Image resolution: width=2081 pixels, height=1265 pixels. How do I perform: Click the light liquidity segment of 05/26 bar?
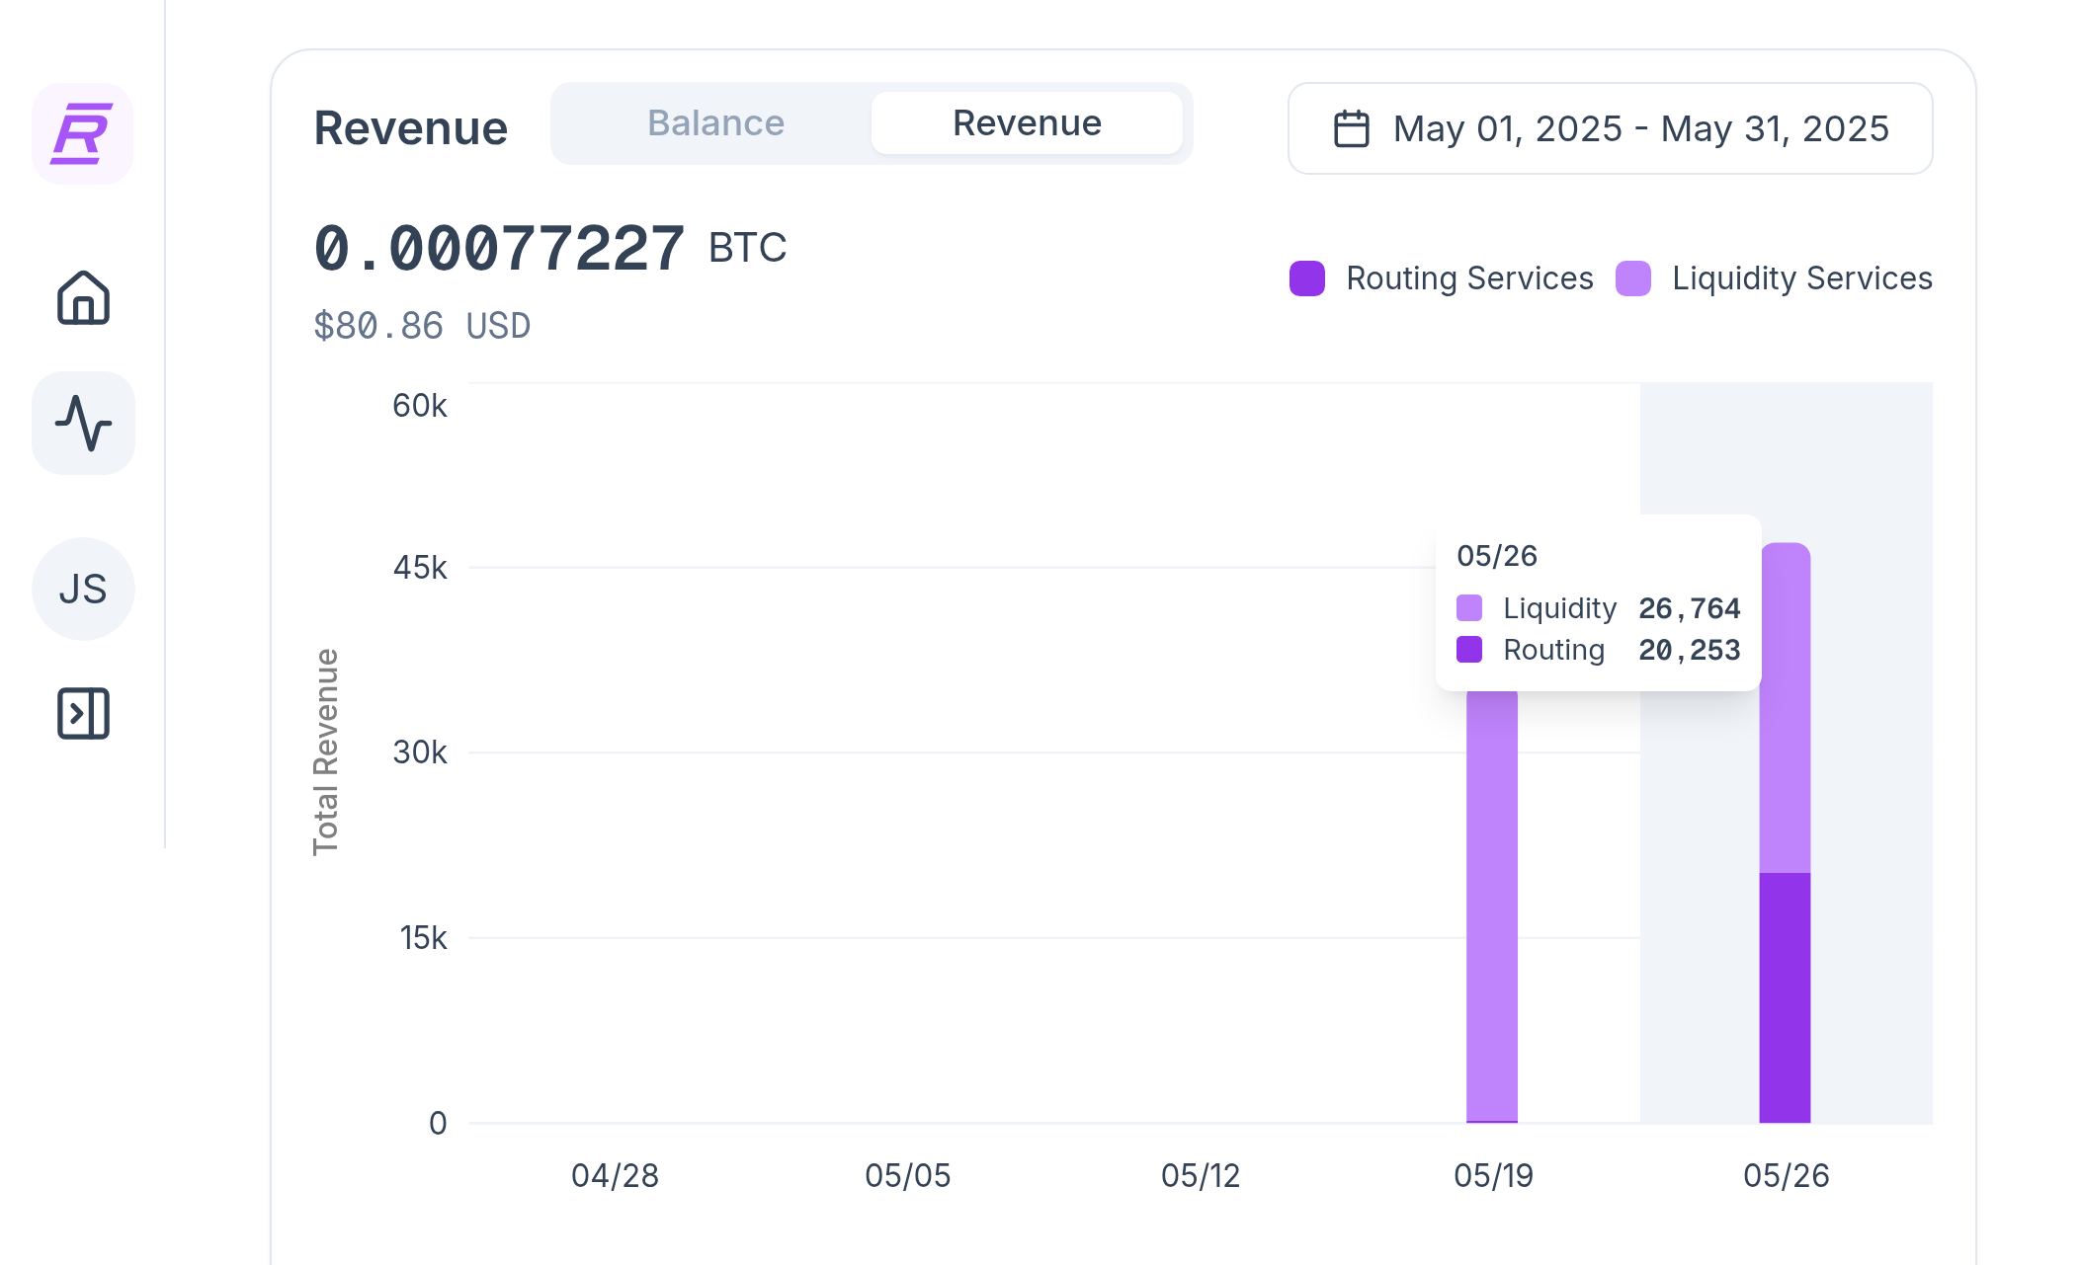point(1785,707)
